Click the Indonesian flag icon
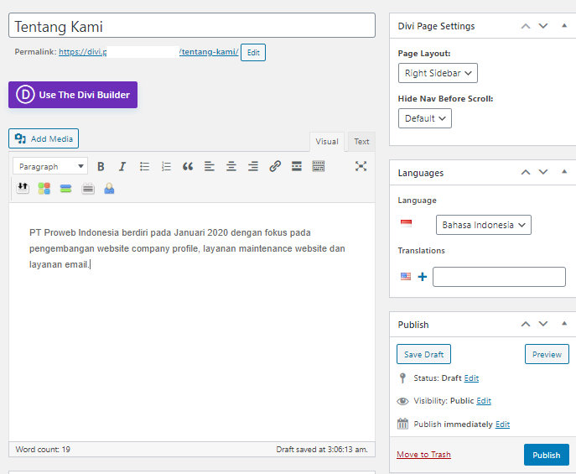 pyautogui.click(x=406, y=223)
